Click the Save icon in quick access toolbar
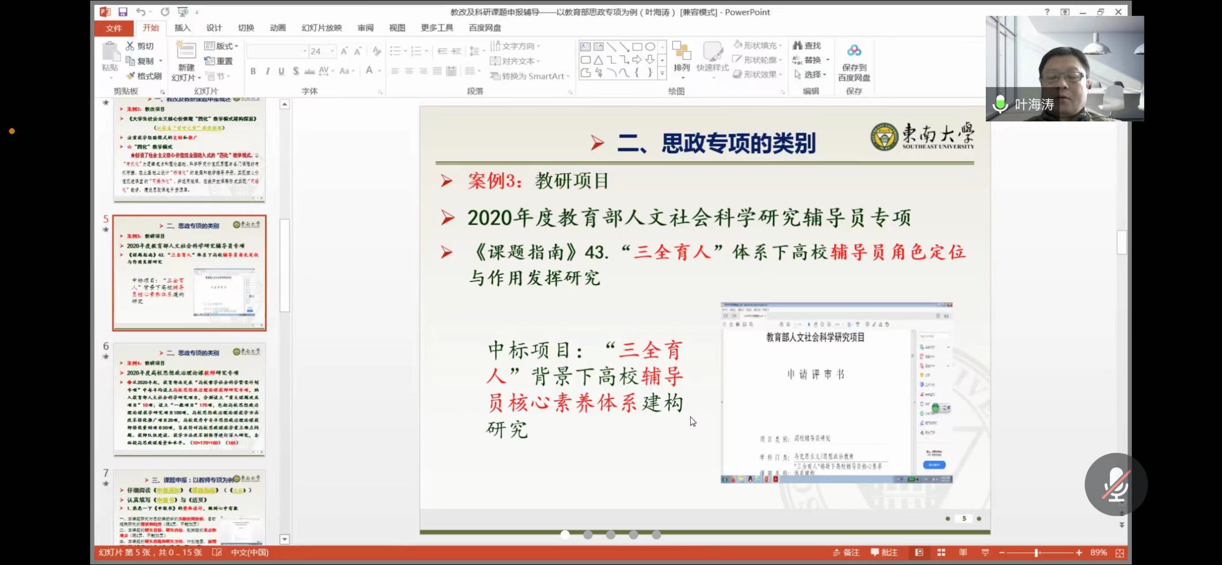The width and height of the screenshot is (1222, 565). [123, 12]
